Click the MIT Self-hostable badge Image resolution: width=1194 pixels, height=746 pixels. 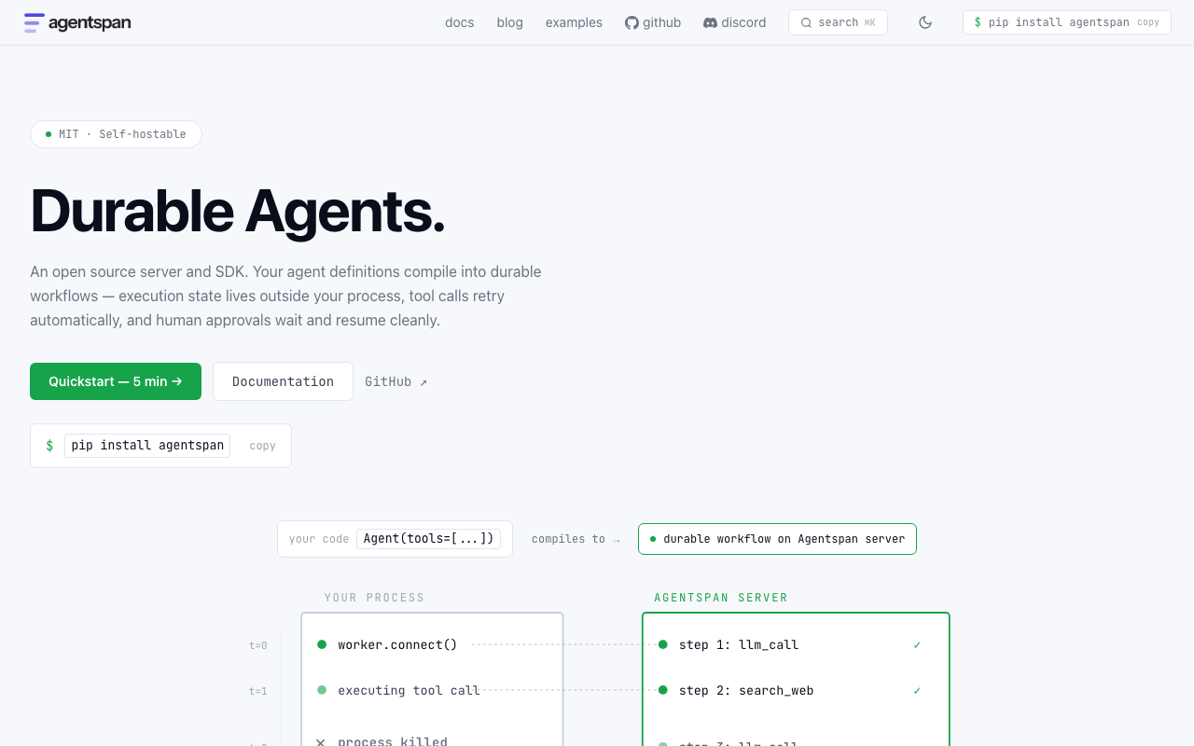click(116, 134)
